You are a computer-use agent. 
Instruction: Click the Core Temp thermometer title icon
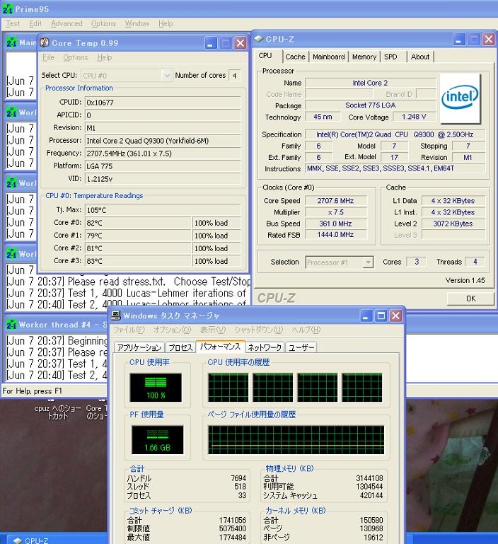(45, 43)
